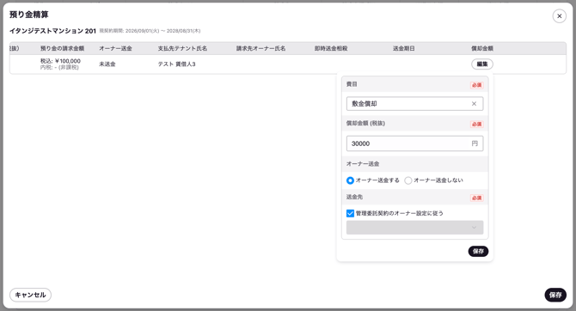Click the キャンセル button
576x311 pixels.
click(30, 295)
